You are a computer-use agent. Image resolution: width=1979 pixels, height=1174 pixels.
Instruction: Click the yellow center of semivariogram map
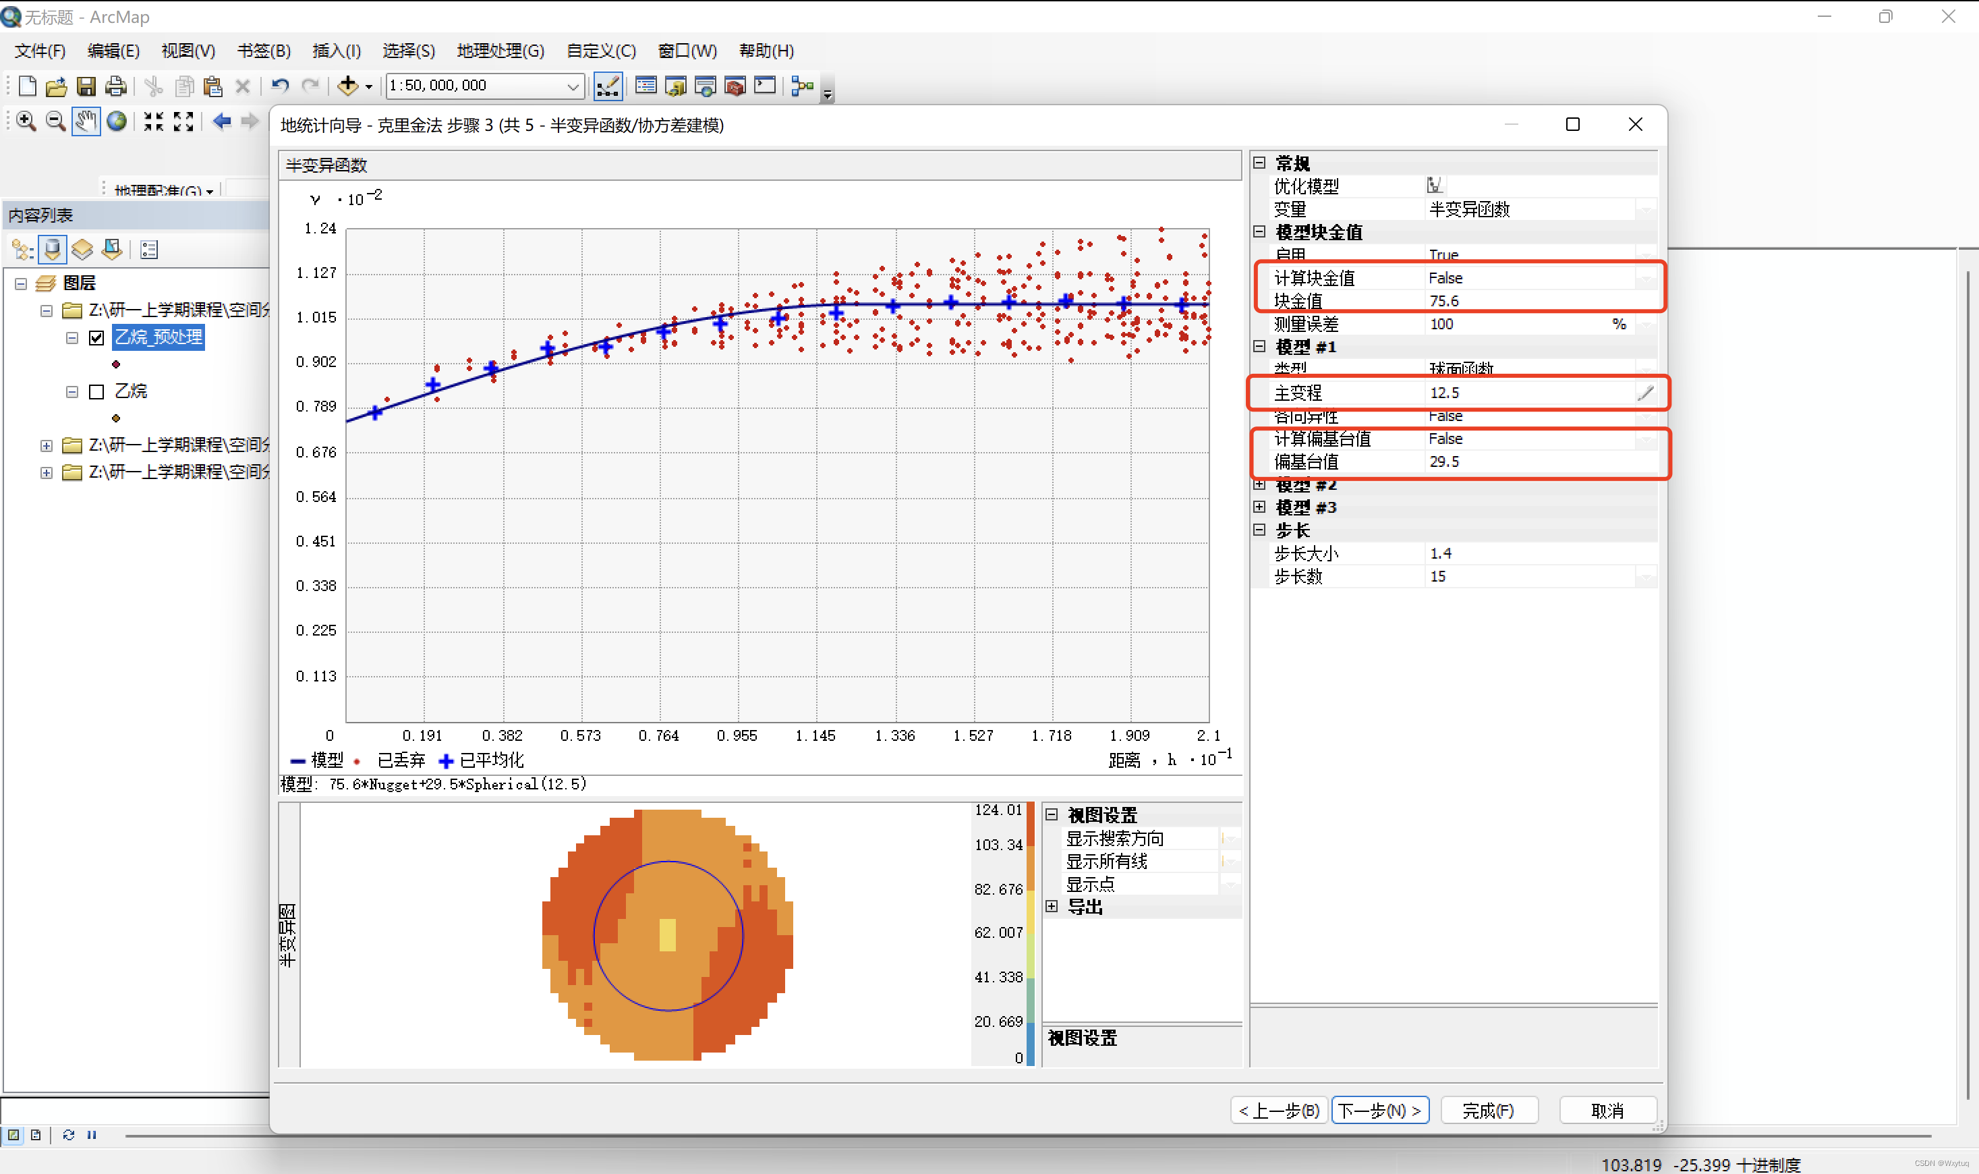click(x=667, y=934)
